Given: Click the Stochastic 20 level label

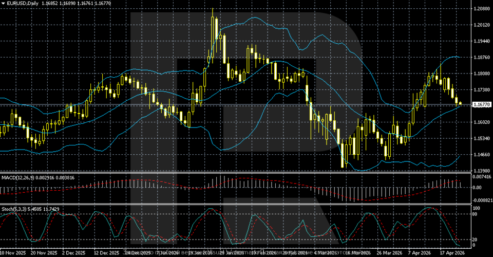Looking at the screenshot, I should pyautogui.click(x=475, y=240).
